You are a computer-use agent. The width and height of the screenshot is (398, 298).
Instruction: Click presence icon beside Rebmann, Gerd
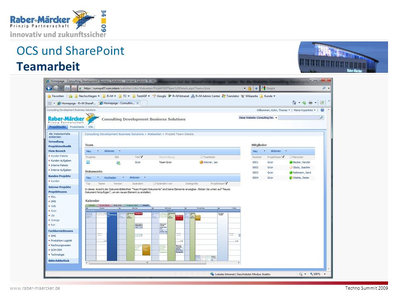tap(291, 173)
